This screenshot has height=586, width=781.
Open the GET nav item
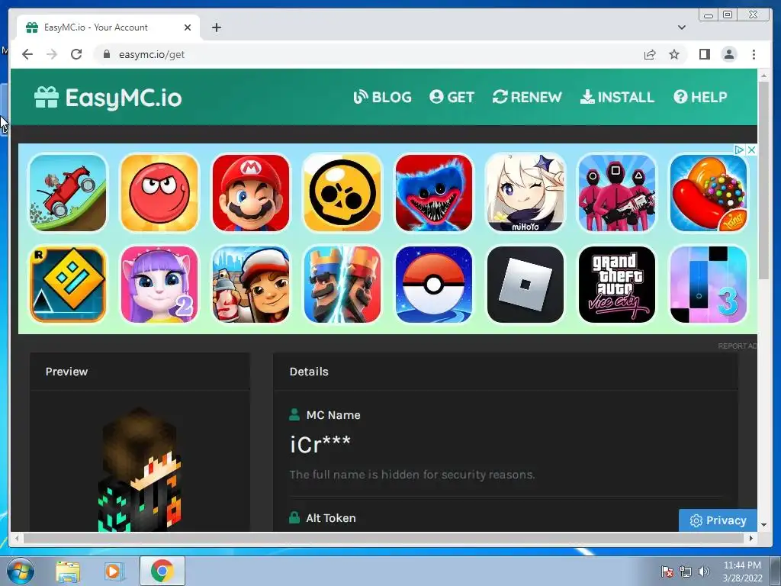click(x=452, y=97)
